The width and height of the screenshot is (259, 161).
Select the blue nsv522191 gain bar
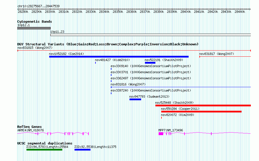point(150,63)
